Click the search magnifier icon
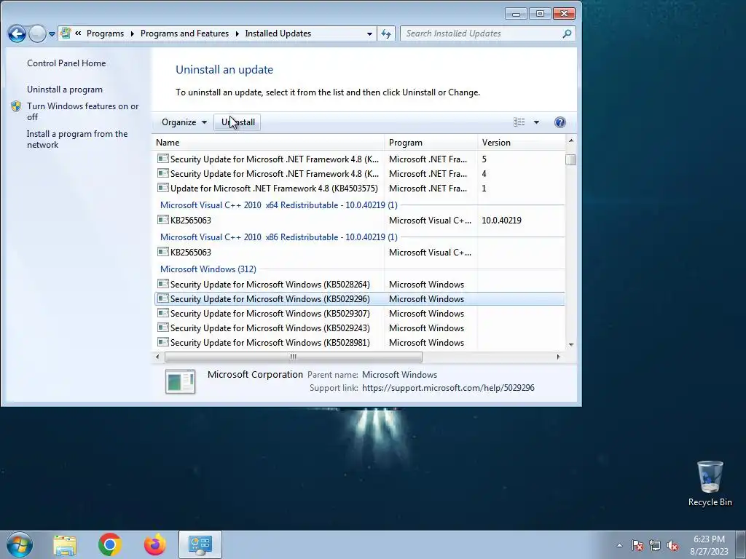 click(567, 33)
